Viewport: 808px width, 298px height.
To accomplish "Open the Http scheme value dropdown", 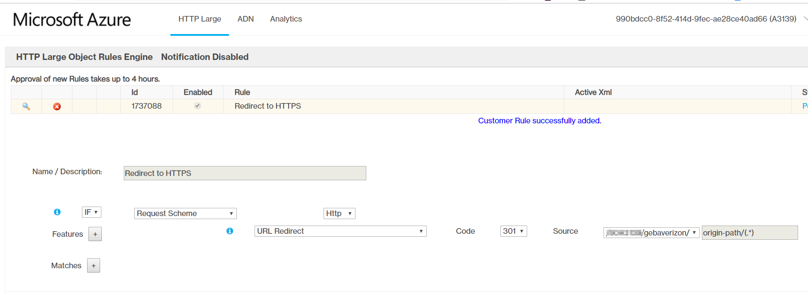I will 339,213.
